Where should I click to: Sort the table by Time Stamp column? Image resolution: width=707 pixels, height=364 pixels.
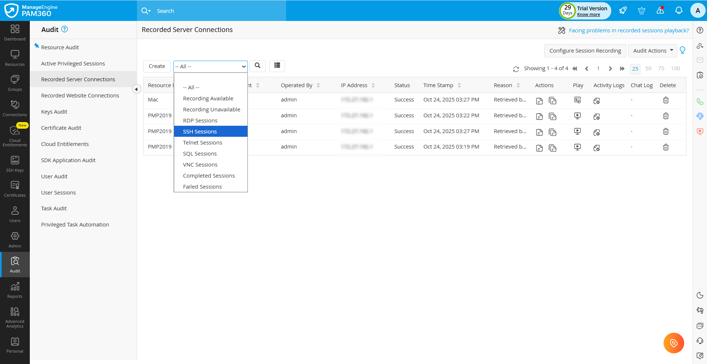coord(459,85)
